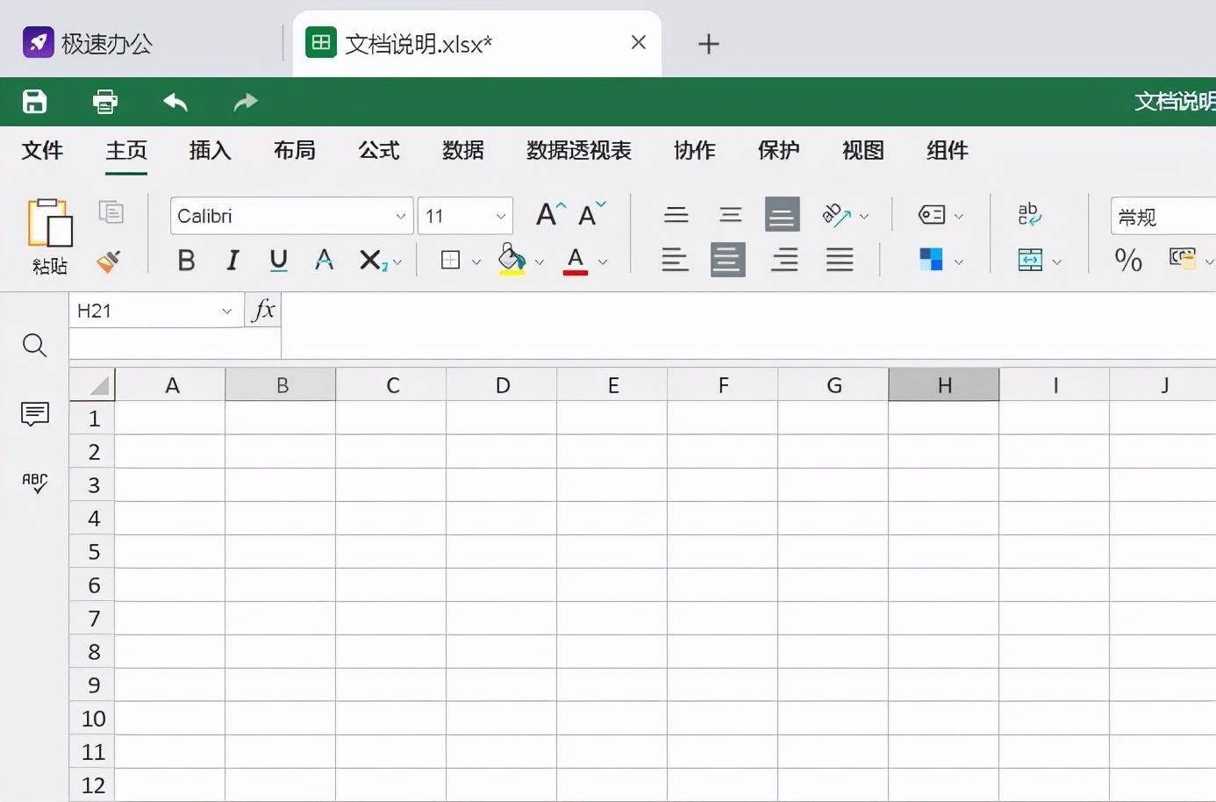Apply cell borders icon
Screen dimensions: 1216x802
pyautogui.click(x=451, y=261)
